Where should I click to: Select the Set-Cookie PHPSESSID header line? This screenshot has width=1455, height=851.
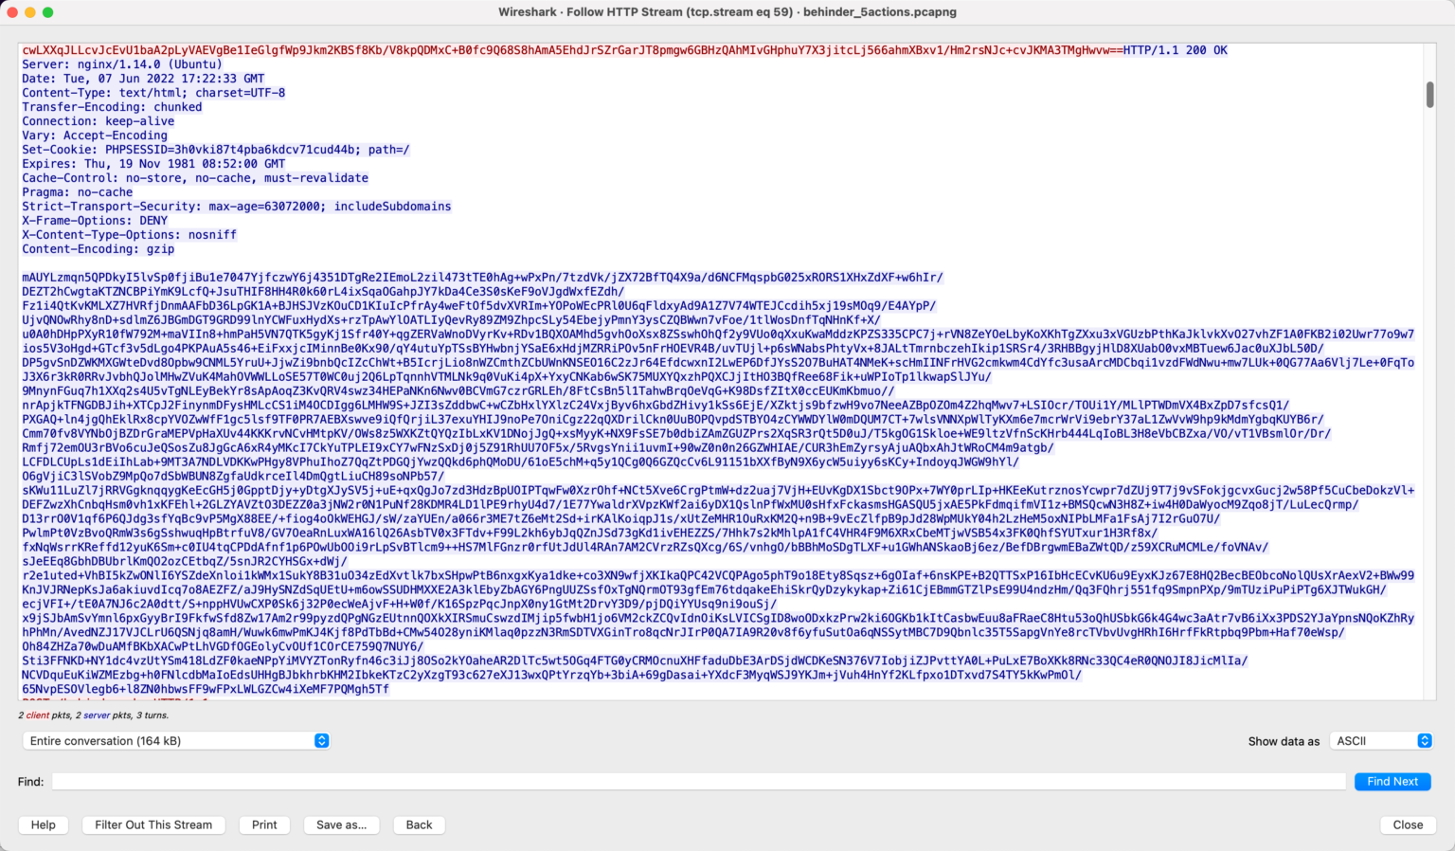(x=216, y=150)
